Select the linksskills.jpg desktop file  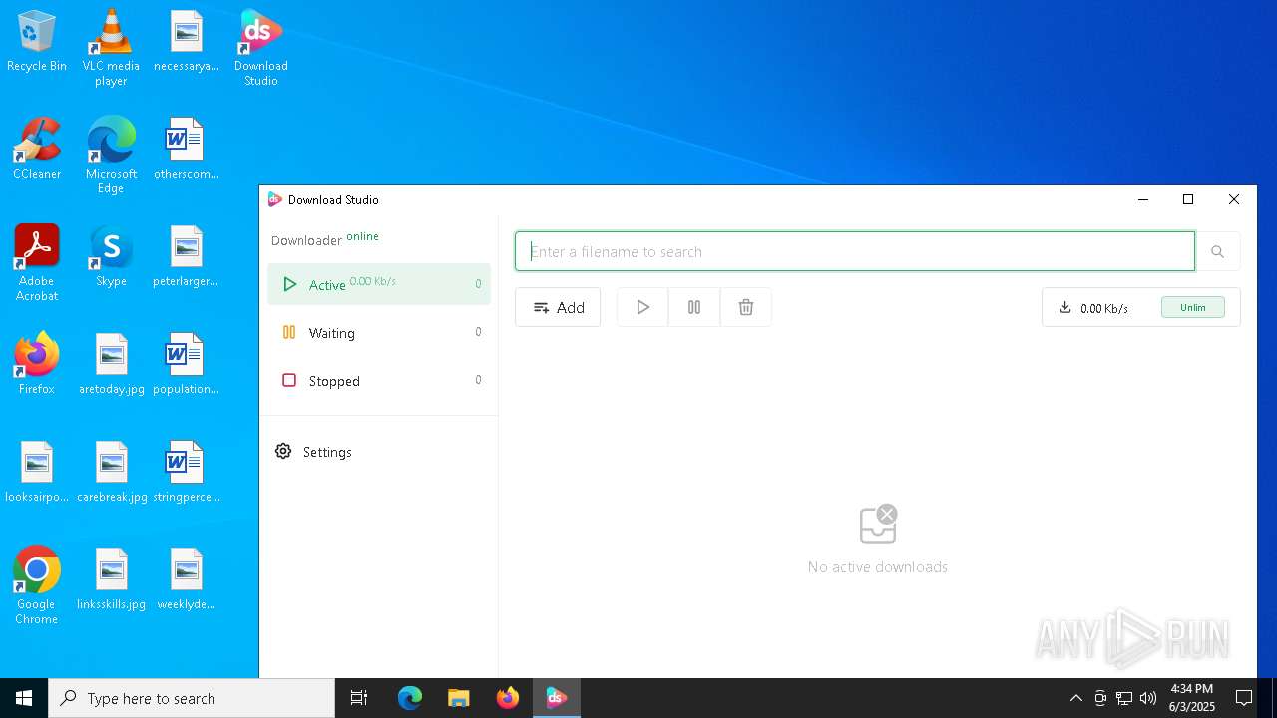pos(111,580)
